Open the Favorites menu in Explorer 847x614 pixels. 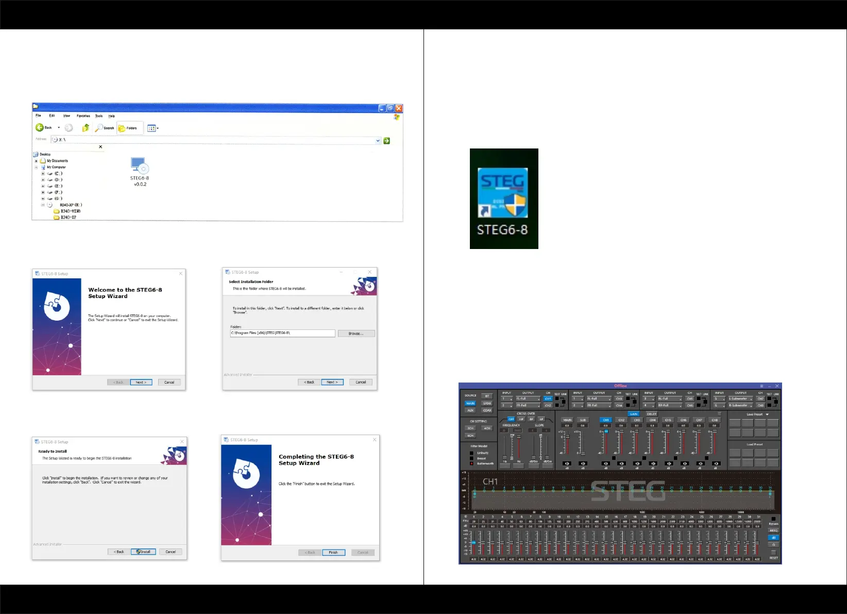83,116
